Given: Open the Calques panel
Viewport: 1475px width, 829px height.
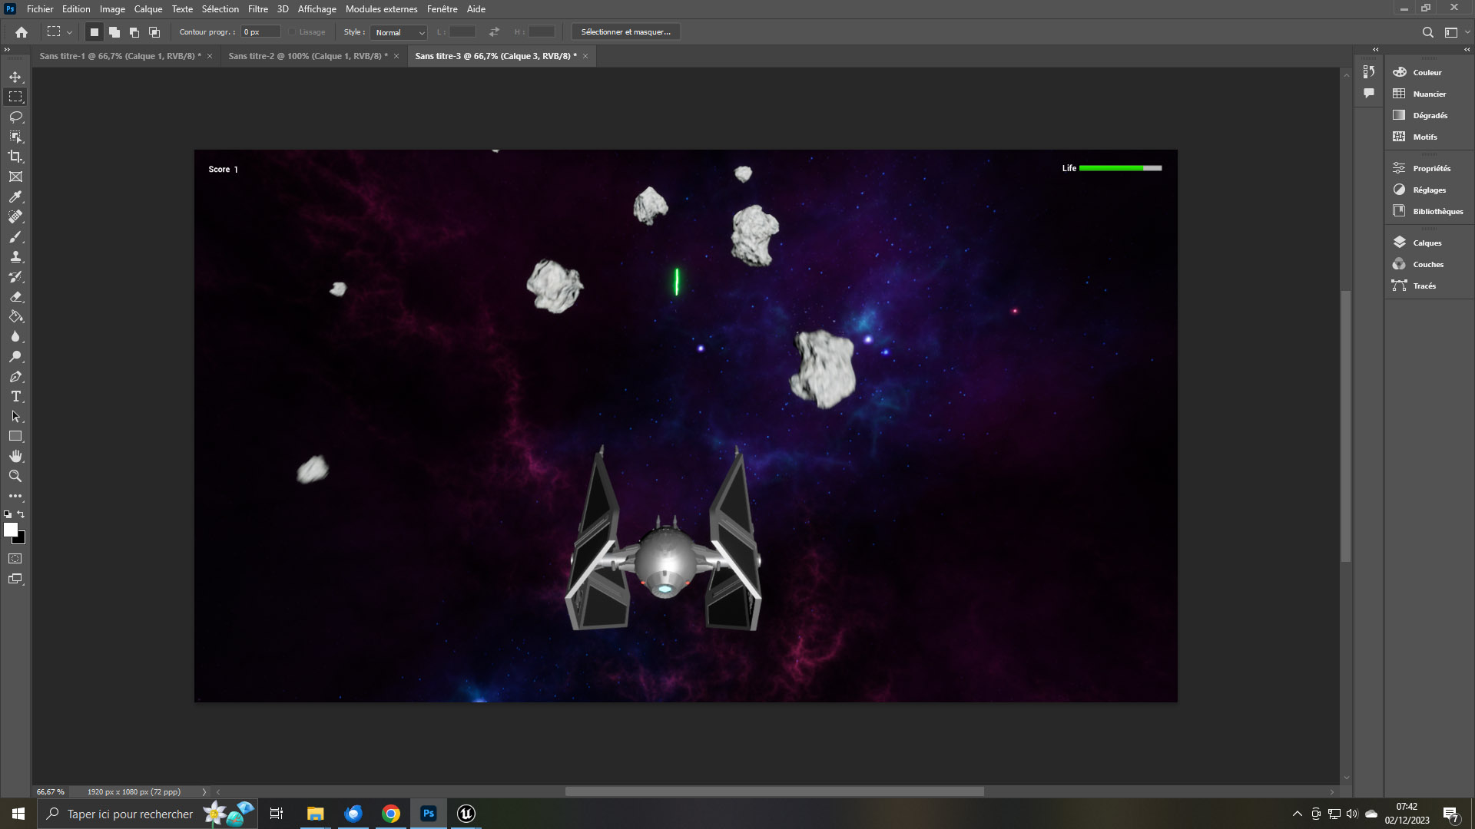Looking at the screenshot, I should pos(1429,243).
